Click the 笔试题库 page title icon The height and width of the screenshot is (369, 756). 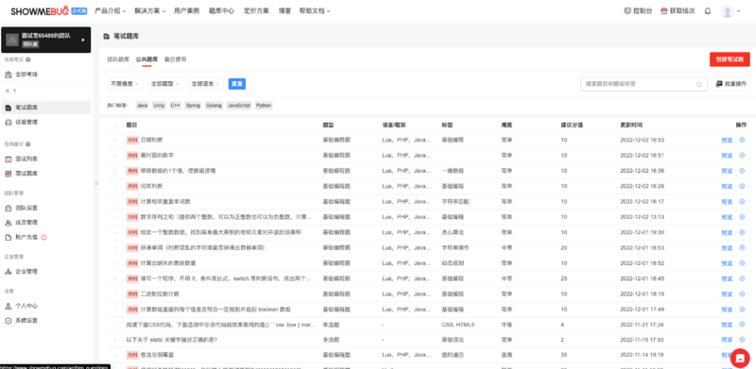coord(106,36)
